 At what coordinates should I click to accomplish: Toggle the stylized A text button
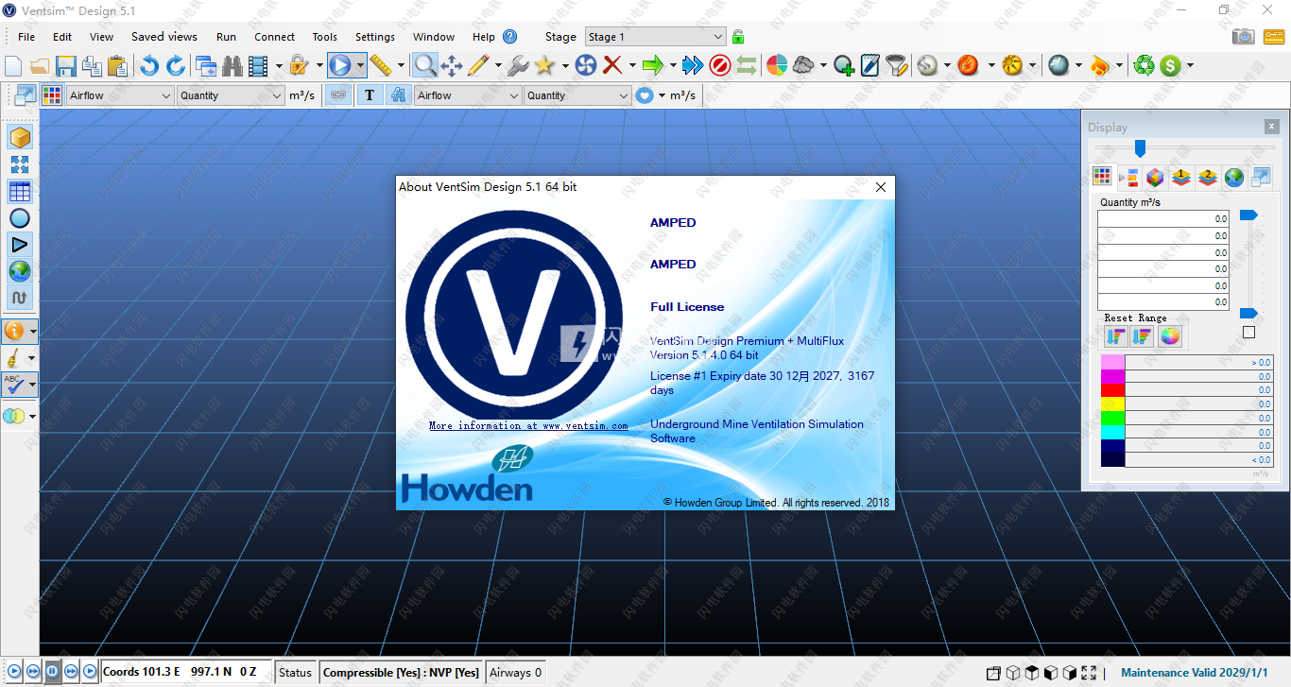397,95
